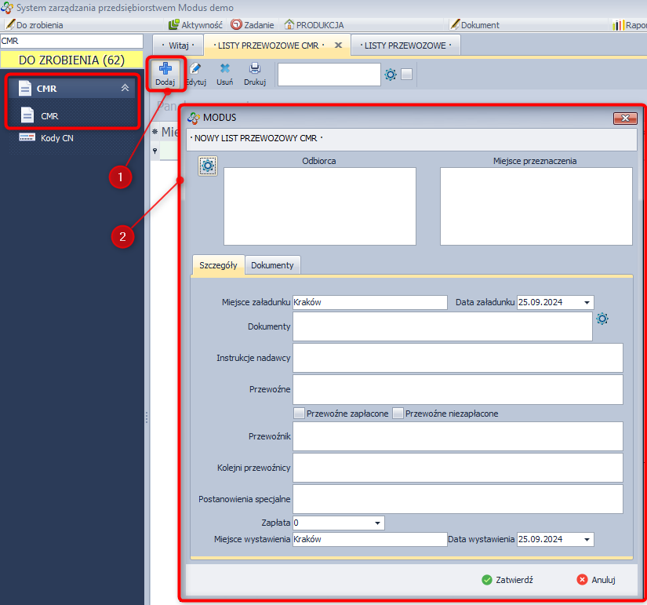This screenshot has width=647, height=605.
Task: Confirm form with Zatwierdź button
Action: pyautogui.click(x=507, y=580)
